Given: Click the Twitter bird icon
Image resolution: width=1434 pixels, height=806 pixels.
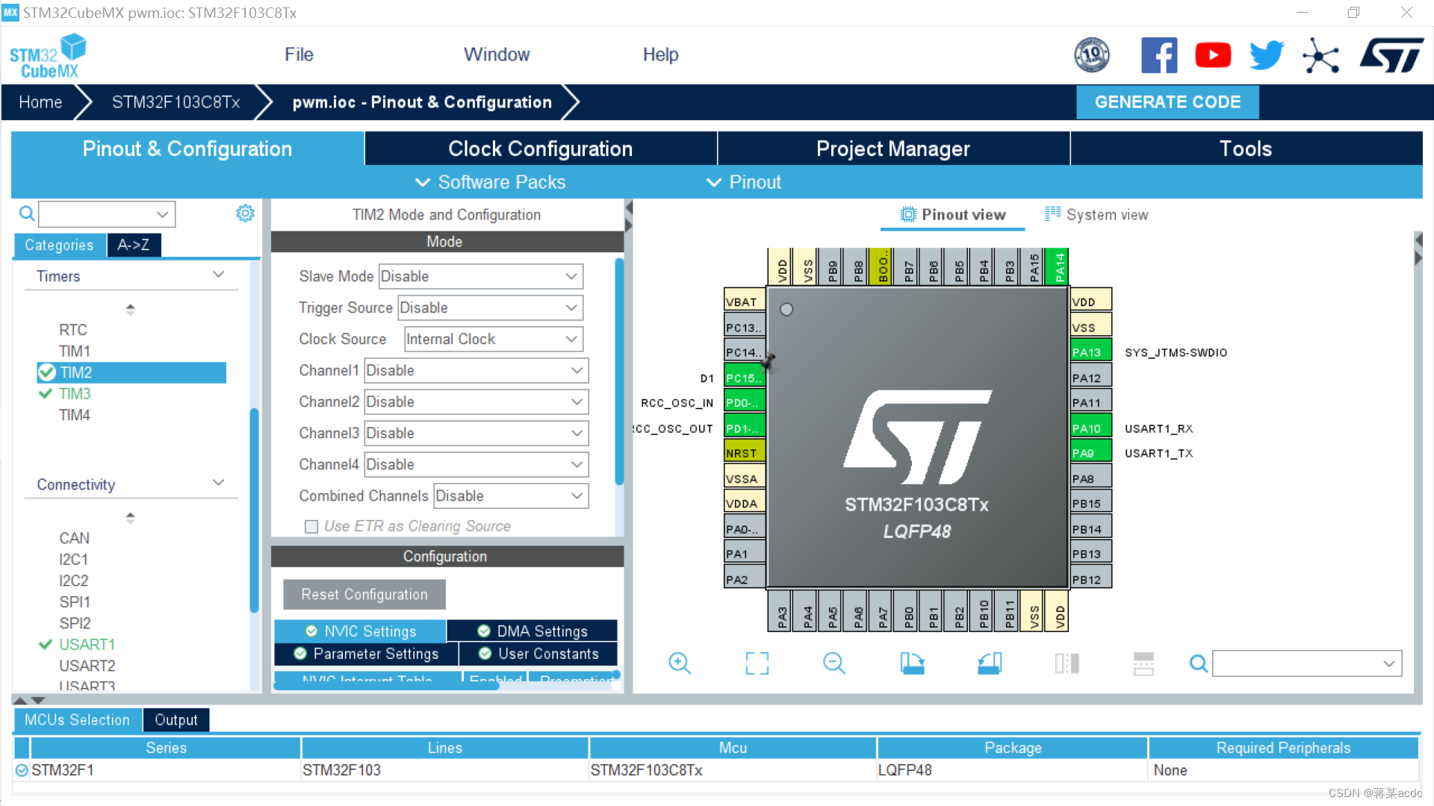Looking at the screenshot, I should (x=1266, y=55).
